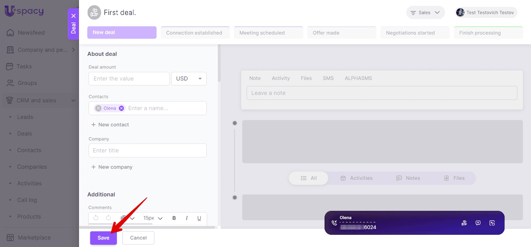Click the Marketplace store icon
The image size is (531, 247).
click(10, 237)
